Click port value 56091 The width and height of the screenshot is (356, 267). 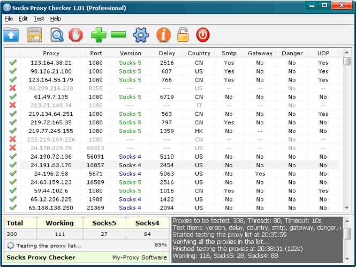tap(95, 156)
